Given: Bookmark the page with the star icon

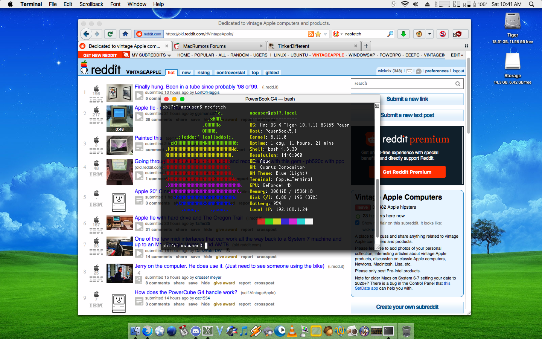Looking at the screenshot, I should [x=318, y=34].
